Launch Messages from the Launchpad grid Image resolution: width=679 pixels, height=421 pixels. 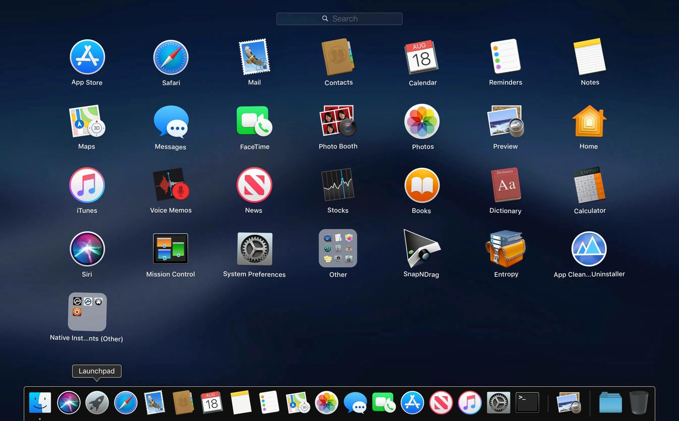point(171,122)
